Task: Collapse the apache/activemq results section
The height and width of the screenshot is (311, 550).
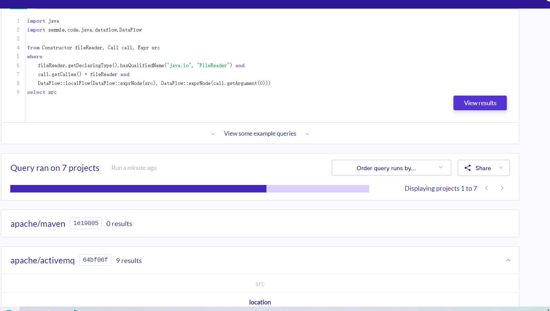Action: tap(508, 260)
